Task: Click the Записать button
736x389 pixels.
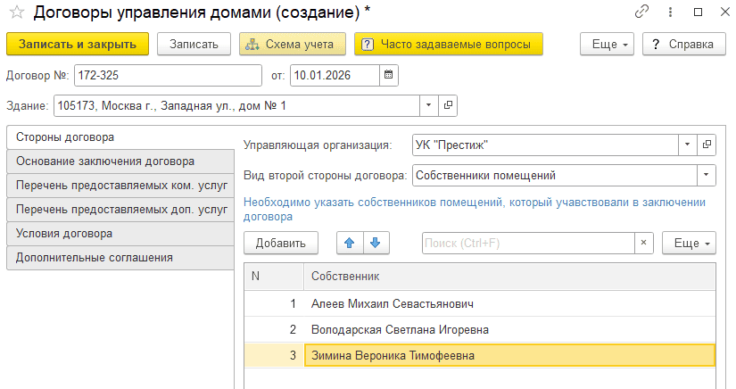Action: (194, 44)
